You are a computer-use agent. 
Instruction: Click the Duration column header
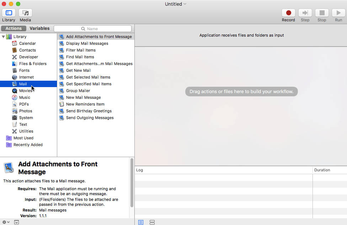coord(330,170)
